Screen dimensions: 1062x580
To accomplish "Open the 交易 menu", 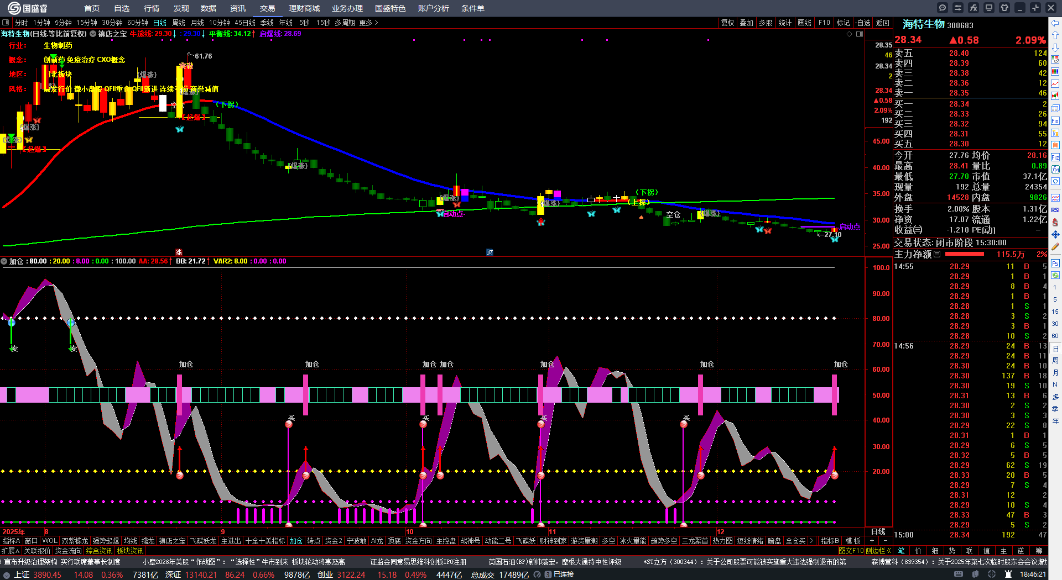I will coord(268,8).
